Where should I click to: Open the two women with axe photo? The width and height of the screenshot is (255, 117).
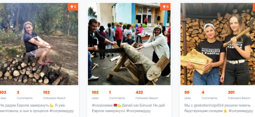pos(218,44)
